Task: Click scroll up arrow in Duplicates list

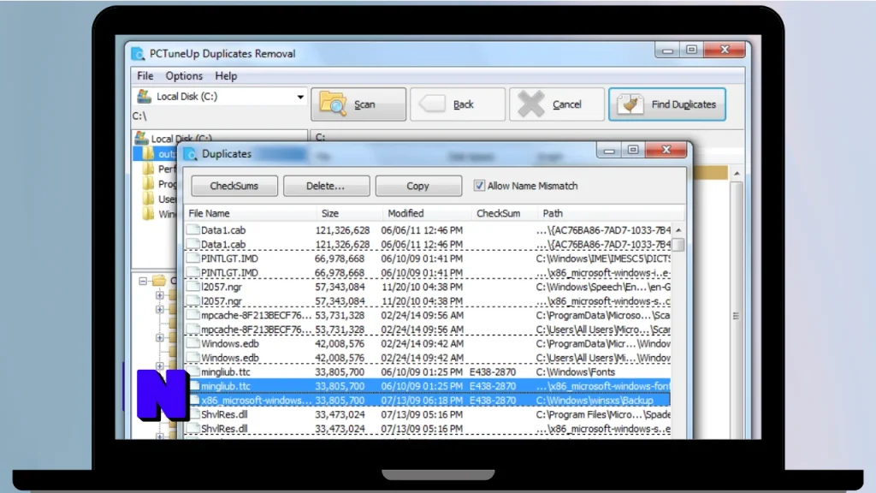Action: pyautogui.click(x=678, y=229)
